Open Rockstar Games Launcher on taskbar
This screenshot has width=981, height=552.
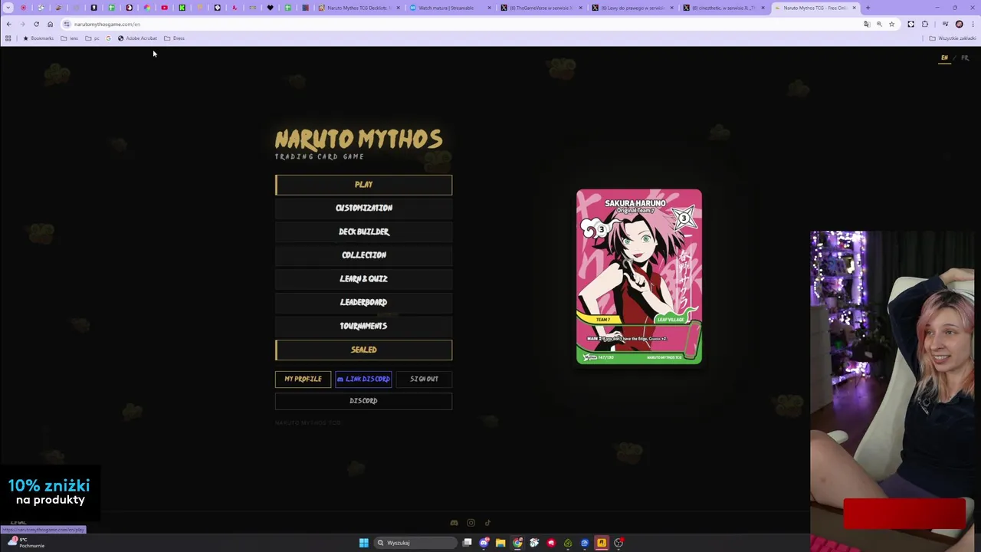coord(602,543)
